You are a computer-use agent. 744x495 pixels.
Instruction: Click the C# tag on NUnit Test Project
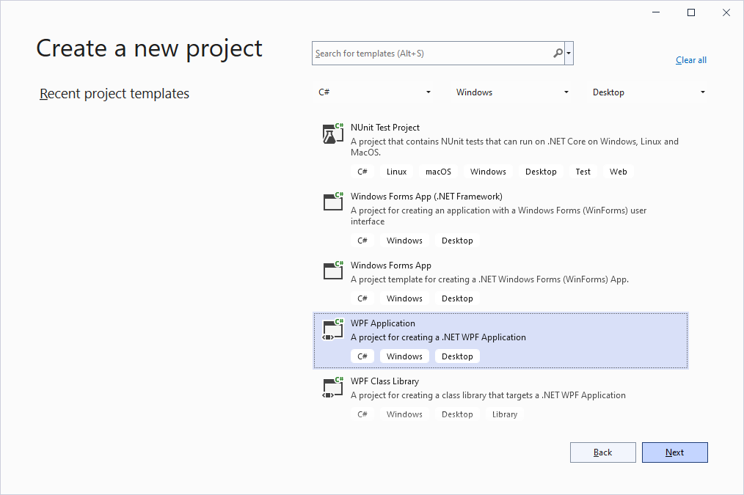[362, 172]
